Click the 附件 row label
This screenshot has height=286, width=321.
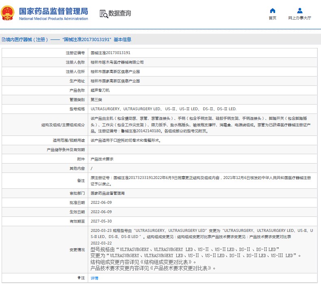click(x=81, y=159)
